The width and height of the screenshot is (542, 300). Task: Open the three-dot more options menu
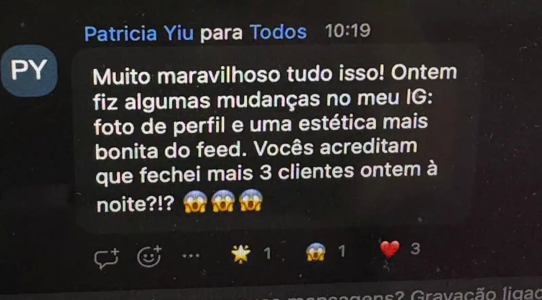(x=191, y=256)
